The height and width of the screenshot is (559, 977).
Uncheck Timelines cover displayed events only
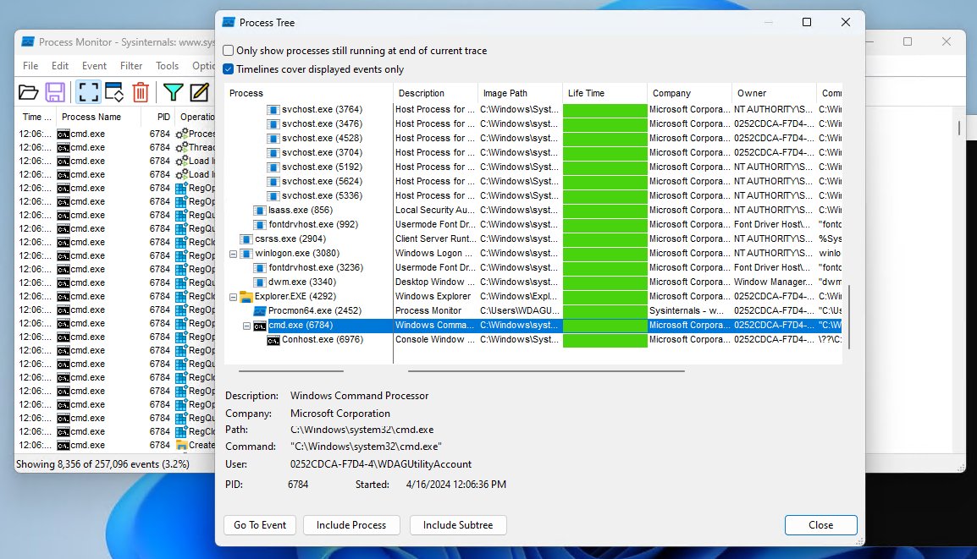point(229,69)
